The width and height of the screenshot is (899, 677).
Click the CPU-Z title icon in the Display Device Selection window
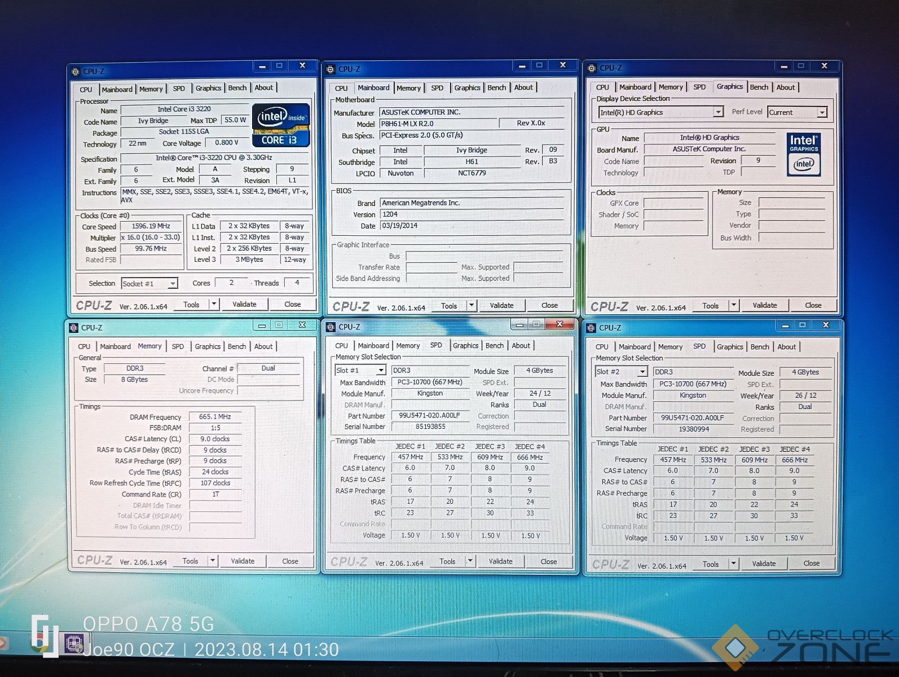point(592,68)
